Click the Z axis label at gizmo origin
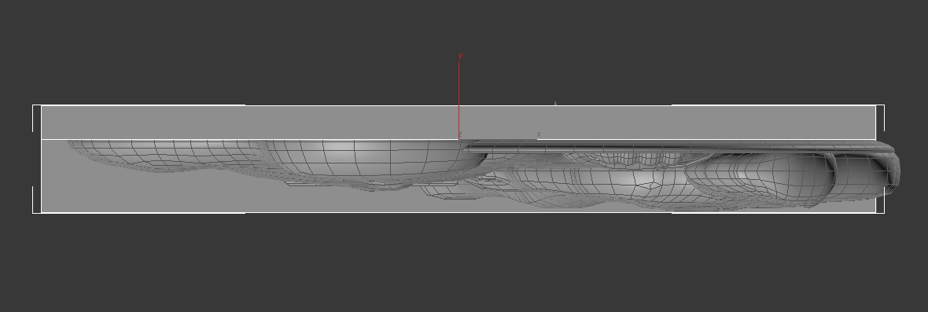The image size is (928, 312). [460, 134]
